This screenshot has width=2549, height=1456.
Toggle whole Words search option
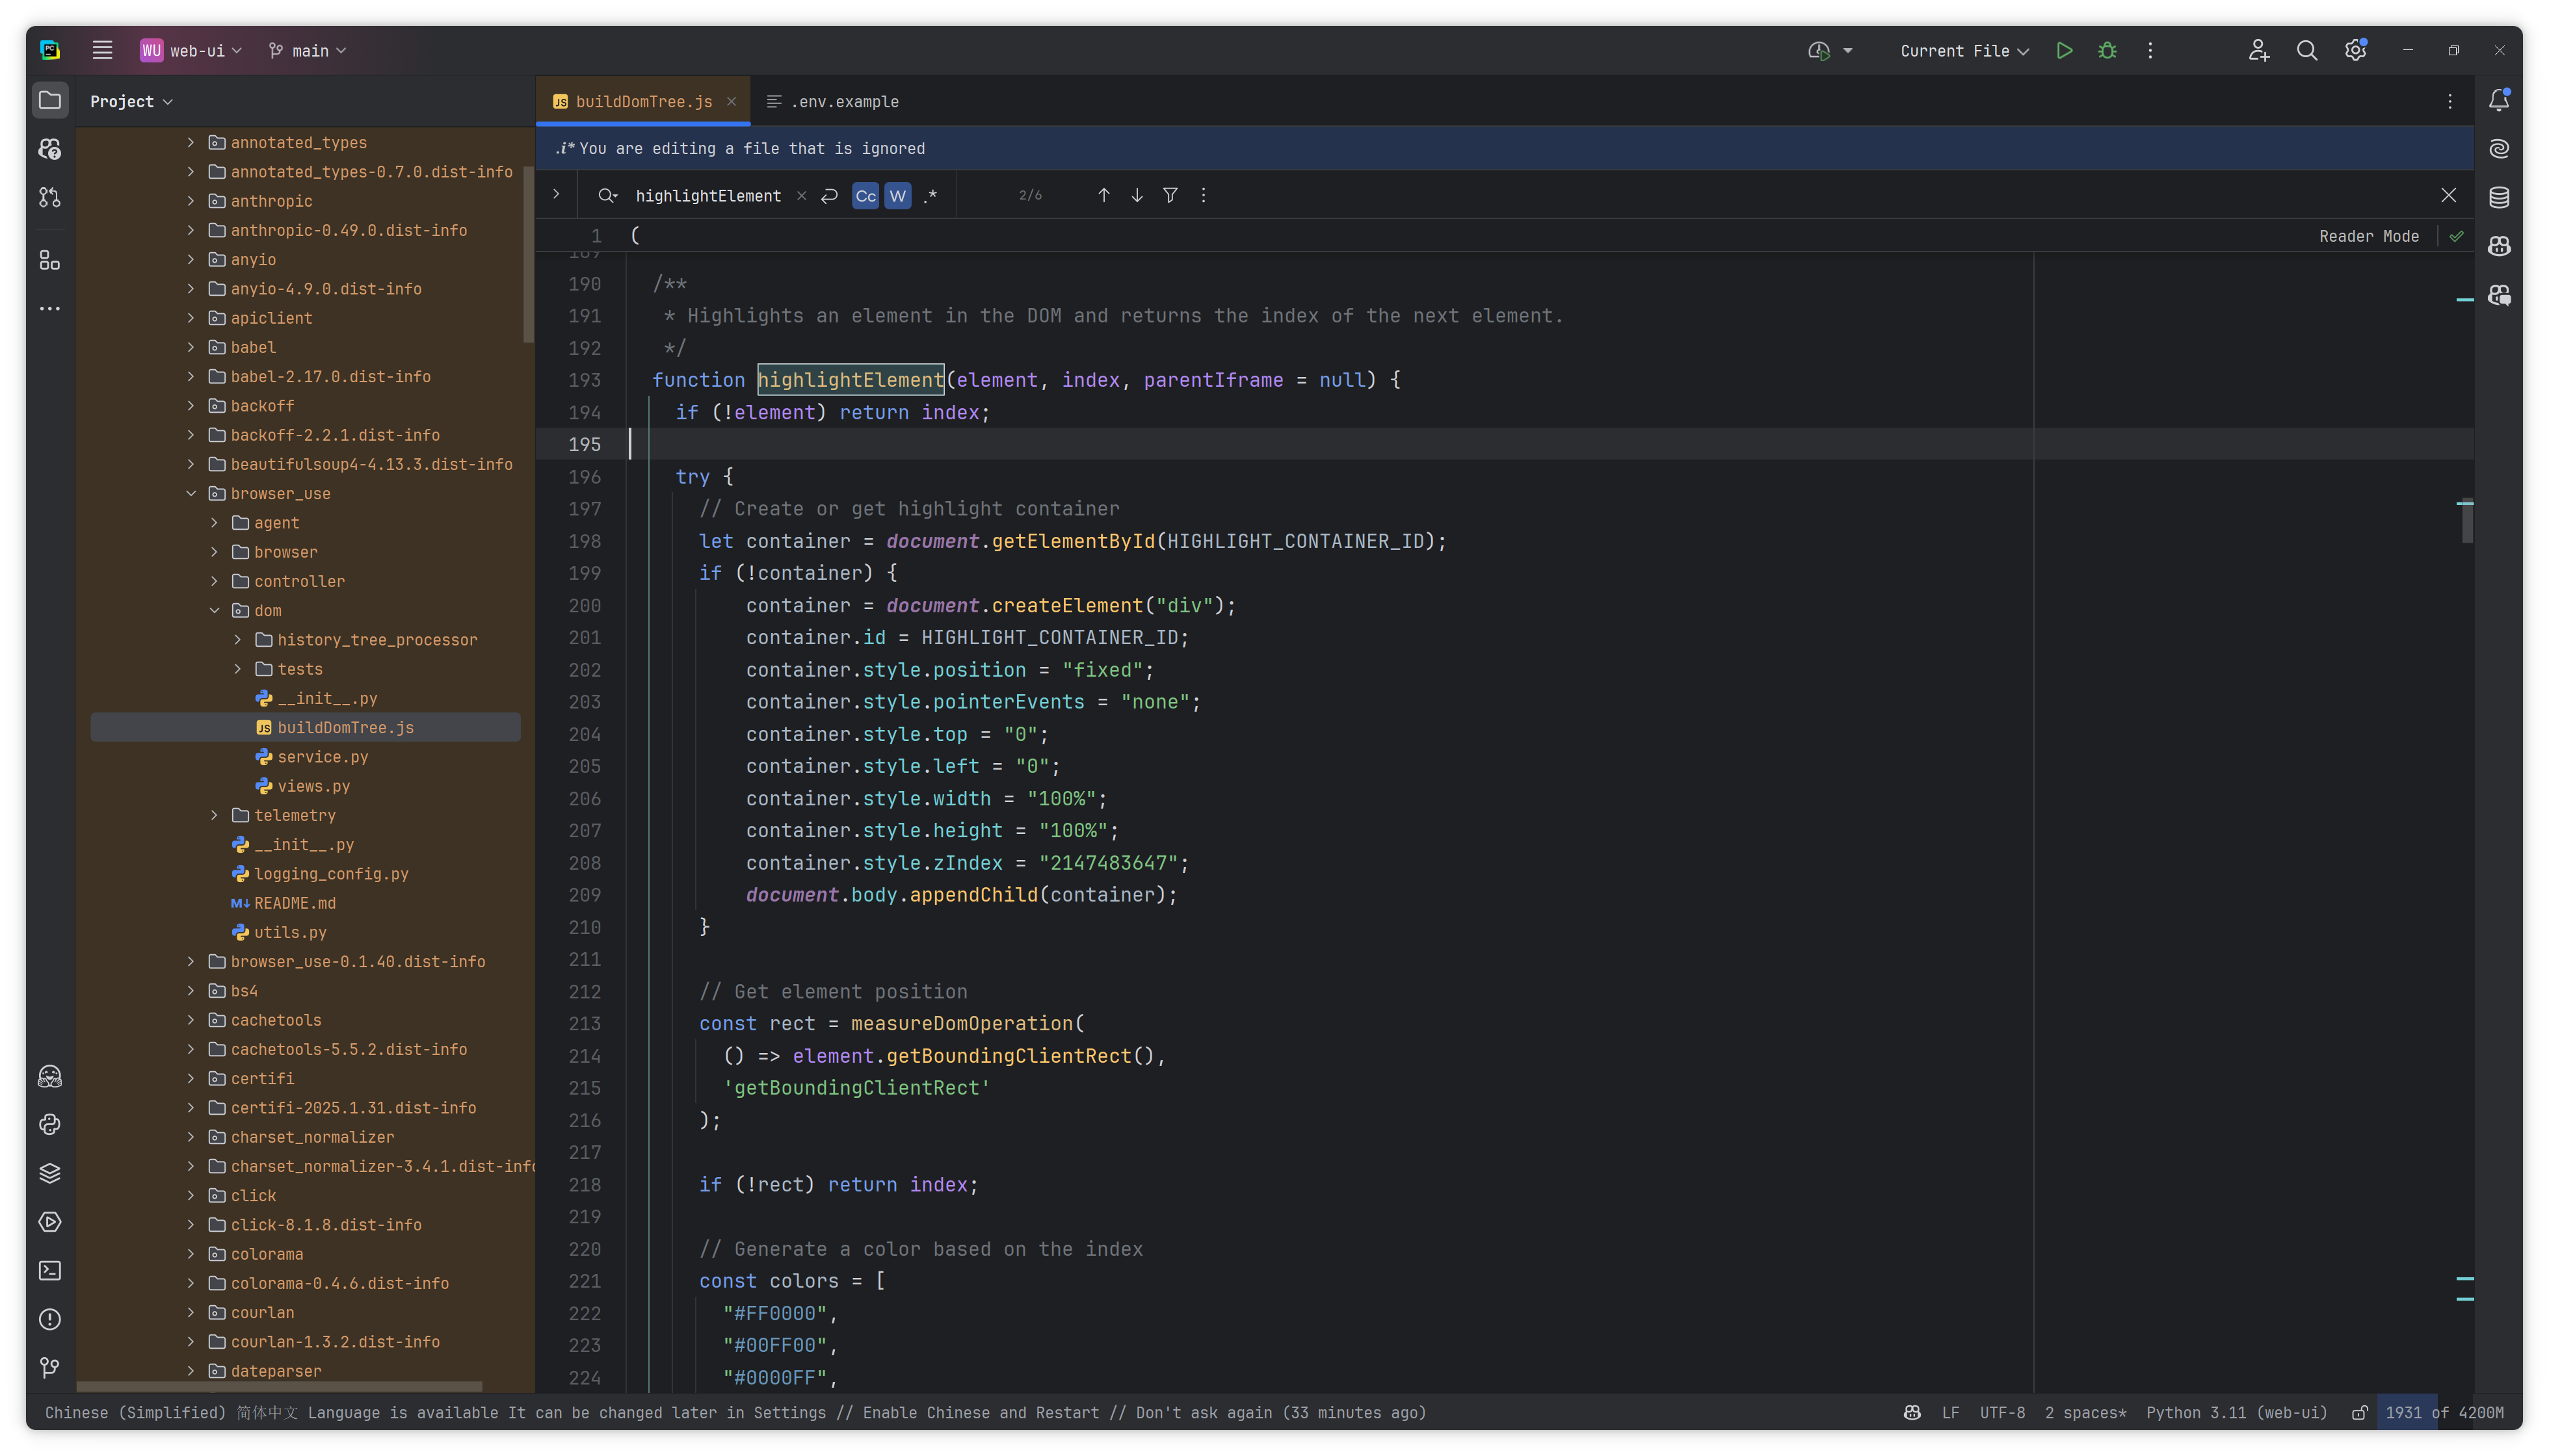[x=897, y=196]
